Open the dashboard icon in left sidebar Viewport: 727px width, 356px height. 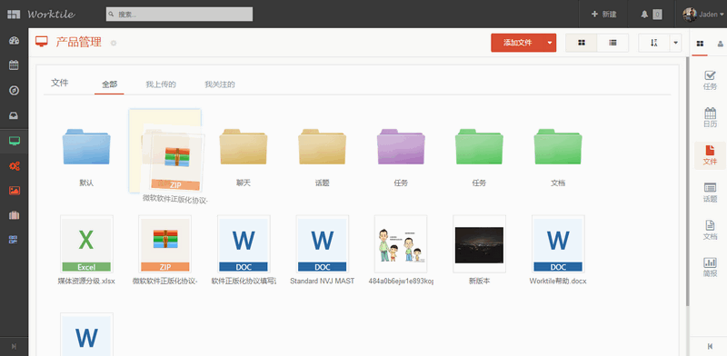(14, 40)
